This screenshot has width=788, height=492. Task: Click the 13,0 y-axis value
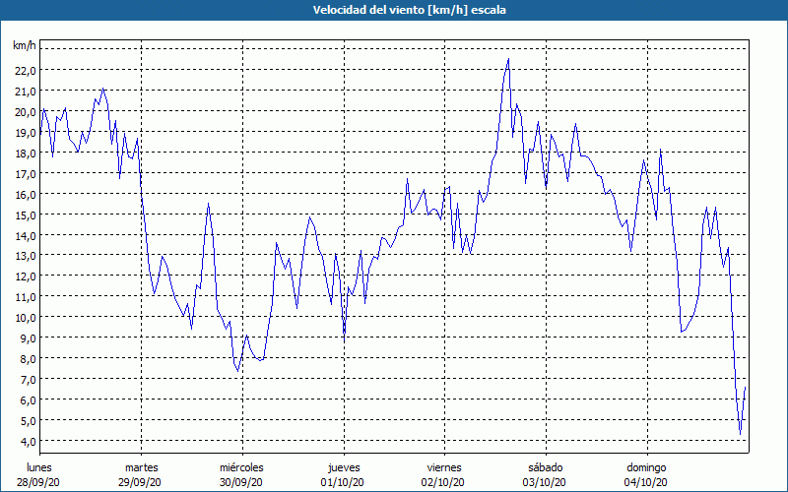[x=26, y=256]
